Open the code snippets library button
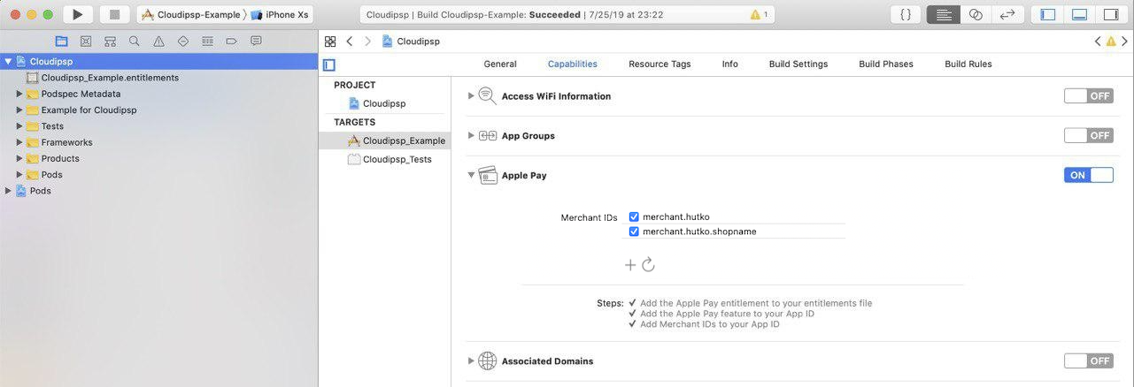1134x387 pixels. coord(906,14)
